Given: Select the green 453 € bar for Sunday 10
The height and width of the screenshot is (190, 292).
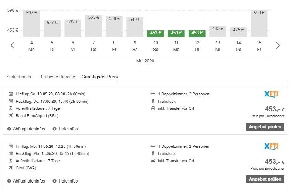Looking at the screenshot, I should [x=156, y=33].
